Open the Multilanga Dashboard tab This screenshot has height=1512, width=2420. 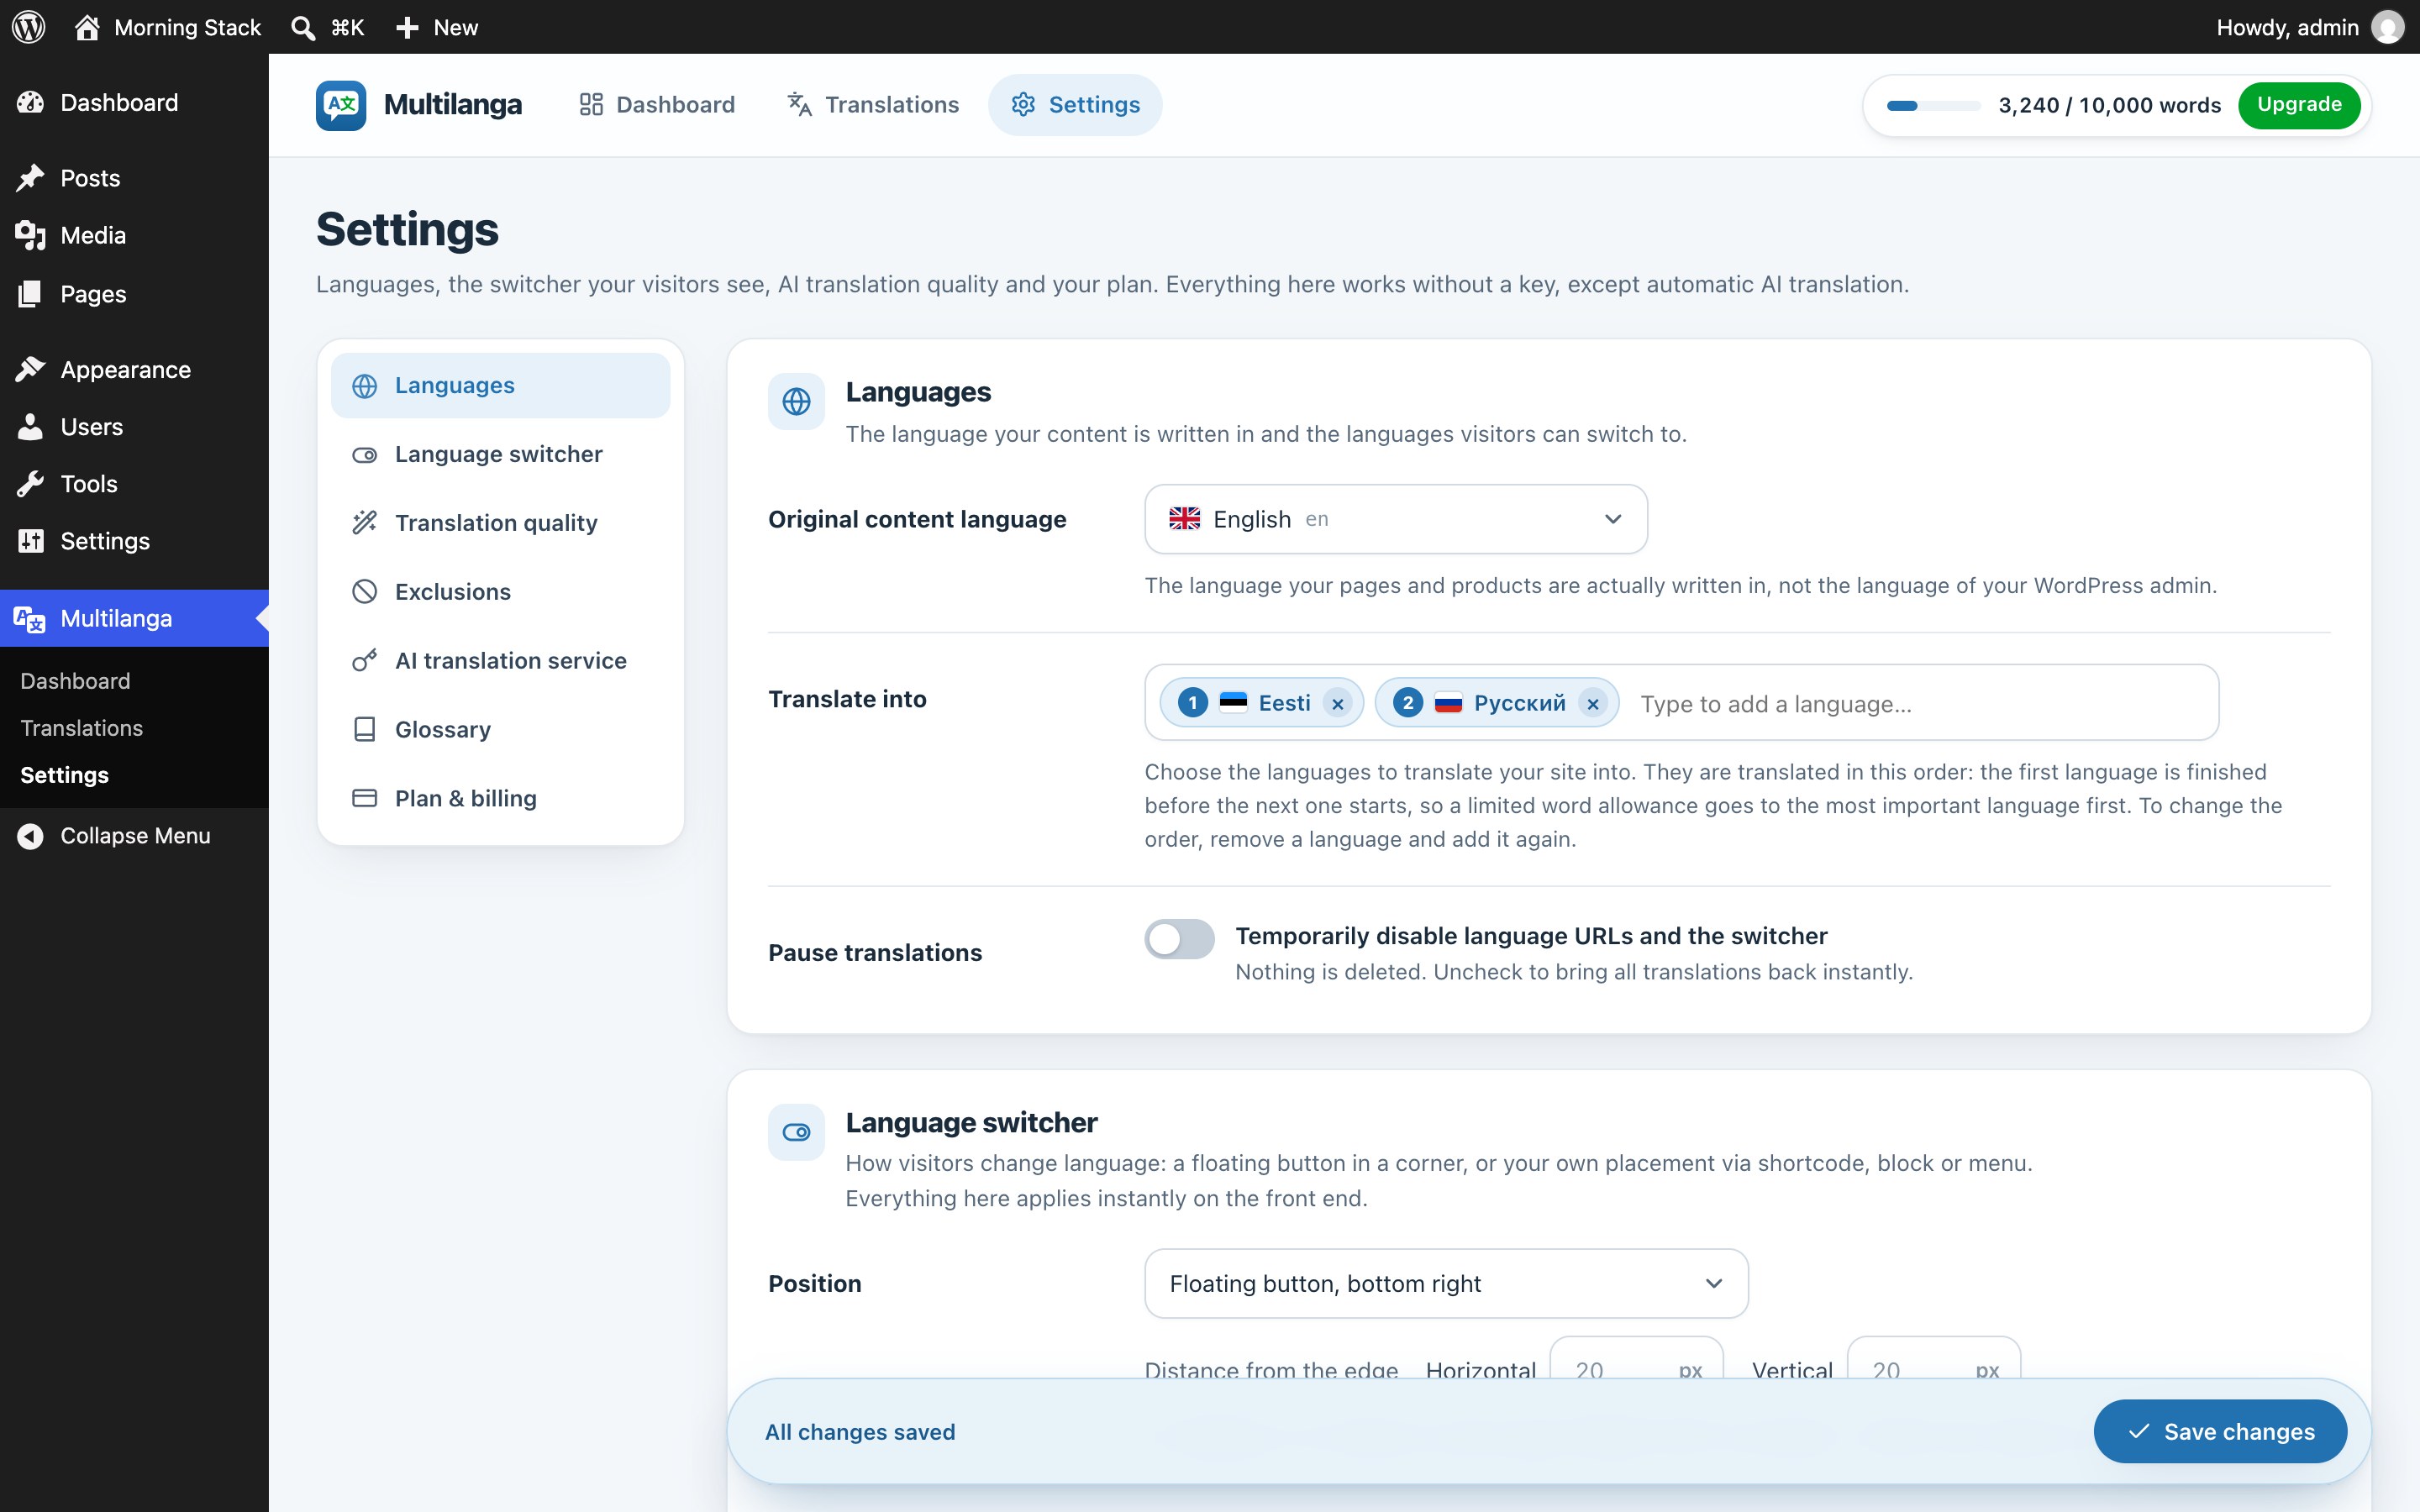657,105
